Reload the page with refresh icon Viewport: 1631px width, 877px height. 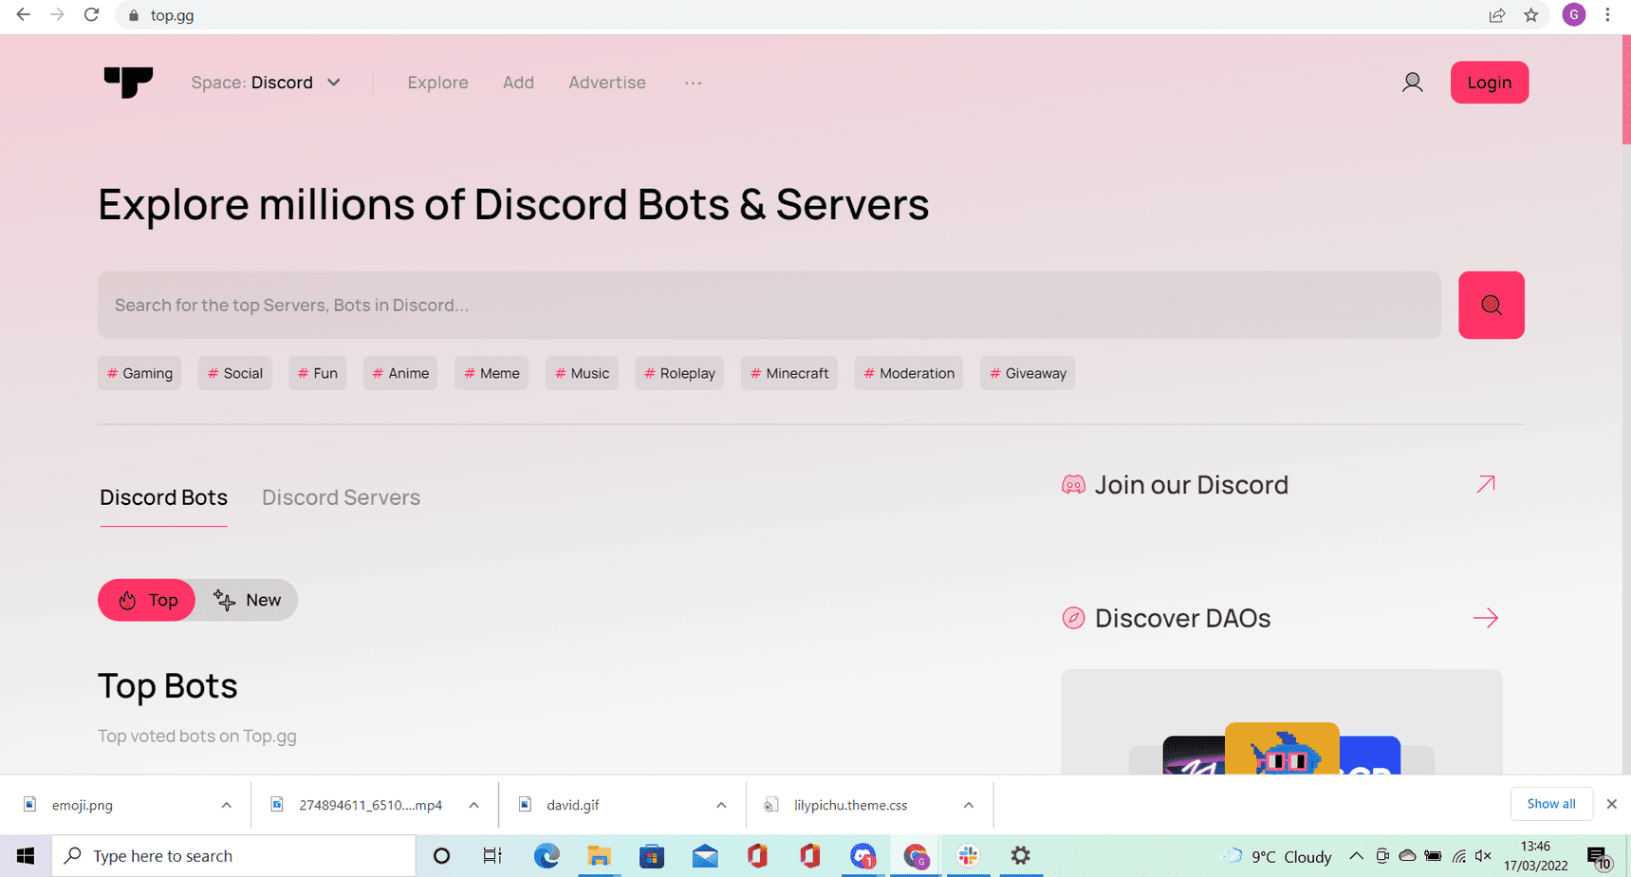click(91, 15)
